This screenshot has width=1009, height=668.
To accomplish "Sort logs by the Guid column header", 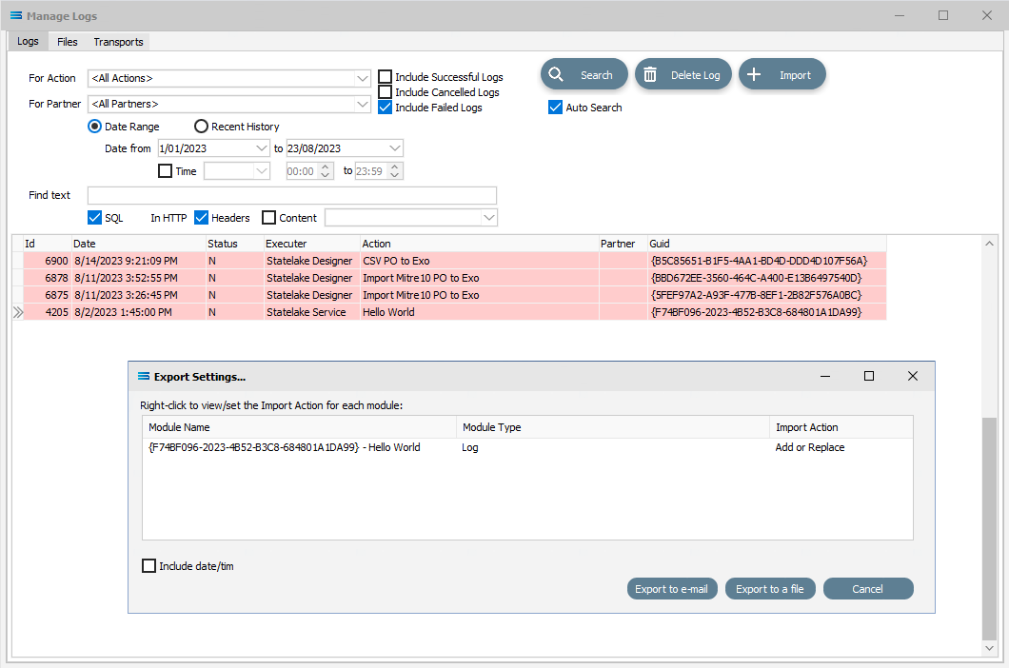I will pos(767,244).
